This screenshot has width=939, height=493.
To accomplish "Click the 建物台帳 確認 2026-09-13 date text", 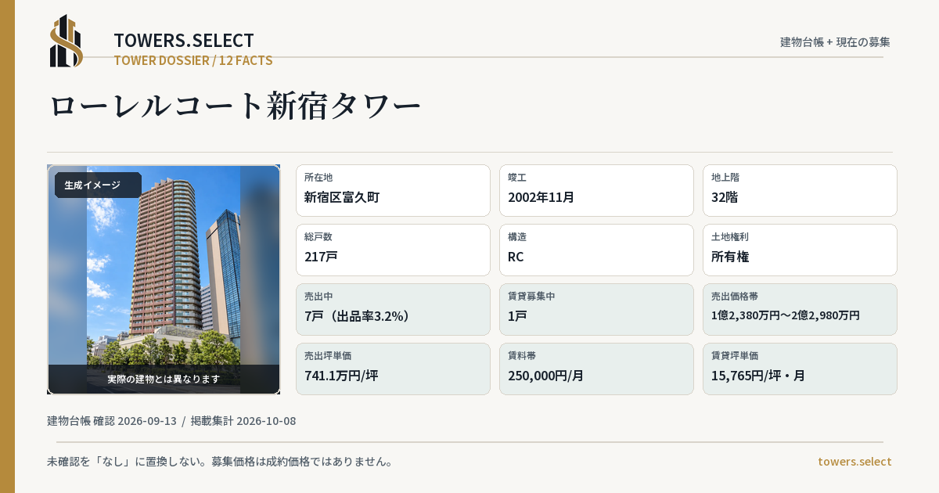I will click(x=112, y=421).
